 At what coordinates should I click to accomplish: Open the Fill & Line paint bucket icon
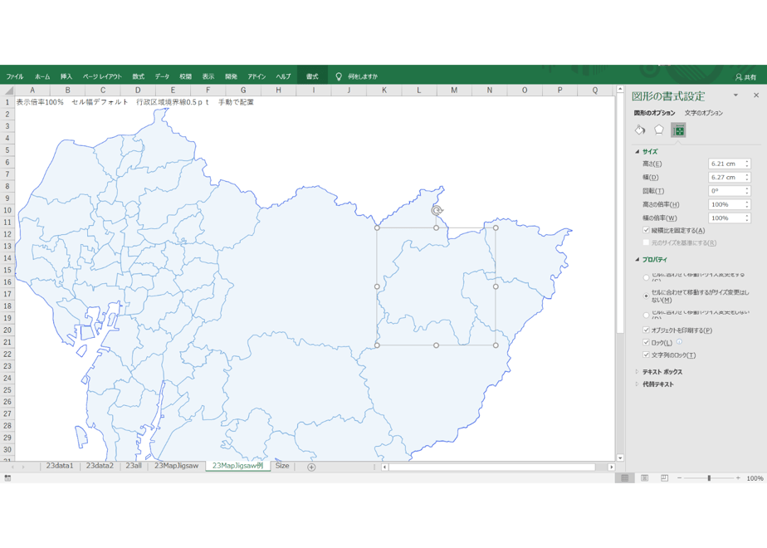pos(640,130)
